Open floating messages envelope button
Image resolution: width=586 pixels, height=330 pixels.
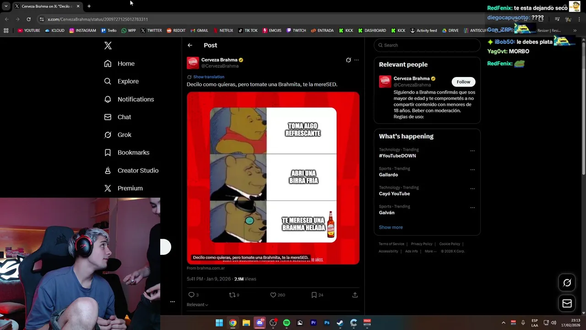coord(567,303)
